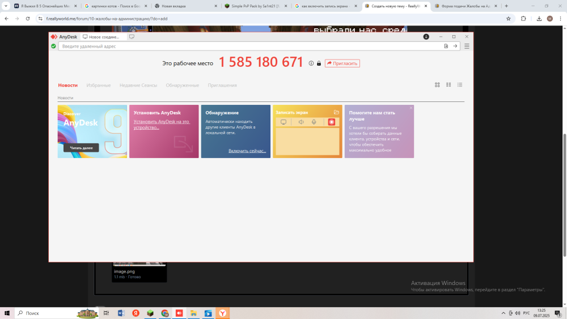567x319 pixels.
Task: Select the 'Приглашения' tab
Action: 222,85
